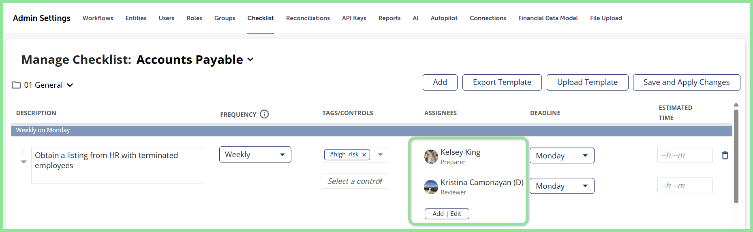Viewport: 753px width, 232px height.
Task: Expand the 01 General folder chevron
Action: [x=70, y=85]
